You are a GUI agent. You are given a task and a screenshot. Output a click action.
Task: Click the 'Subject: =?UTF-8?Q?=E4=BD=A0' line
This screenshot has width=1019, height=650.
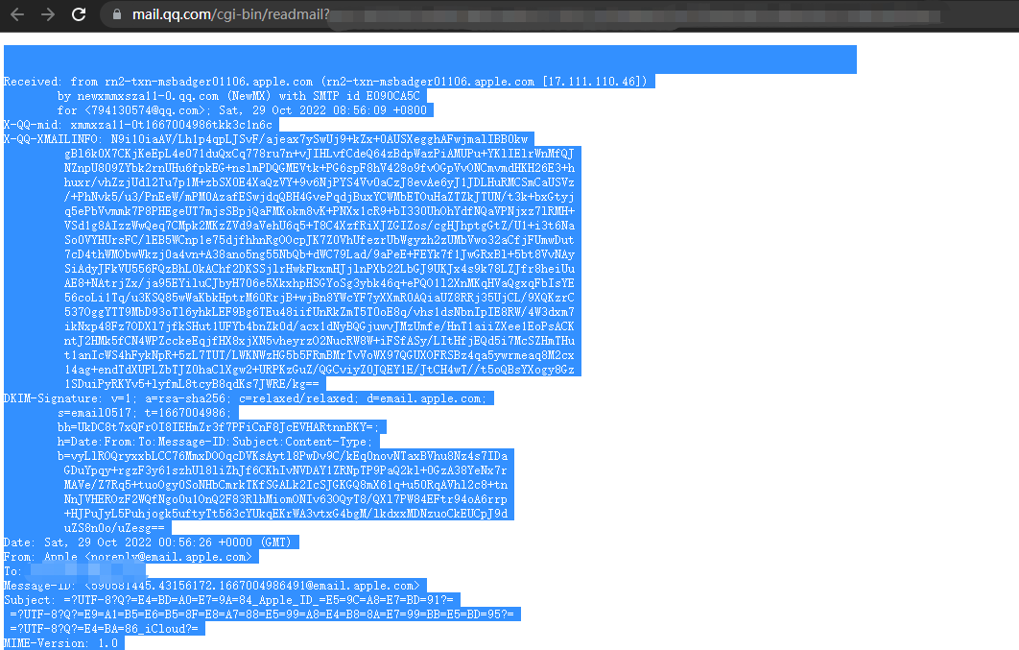point(228,599)
